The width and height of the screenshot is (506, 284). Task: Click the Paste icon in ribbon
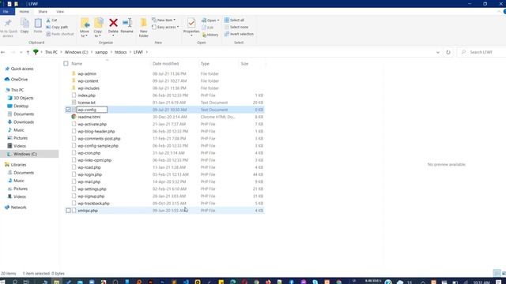click(38, 23)
